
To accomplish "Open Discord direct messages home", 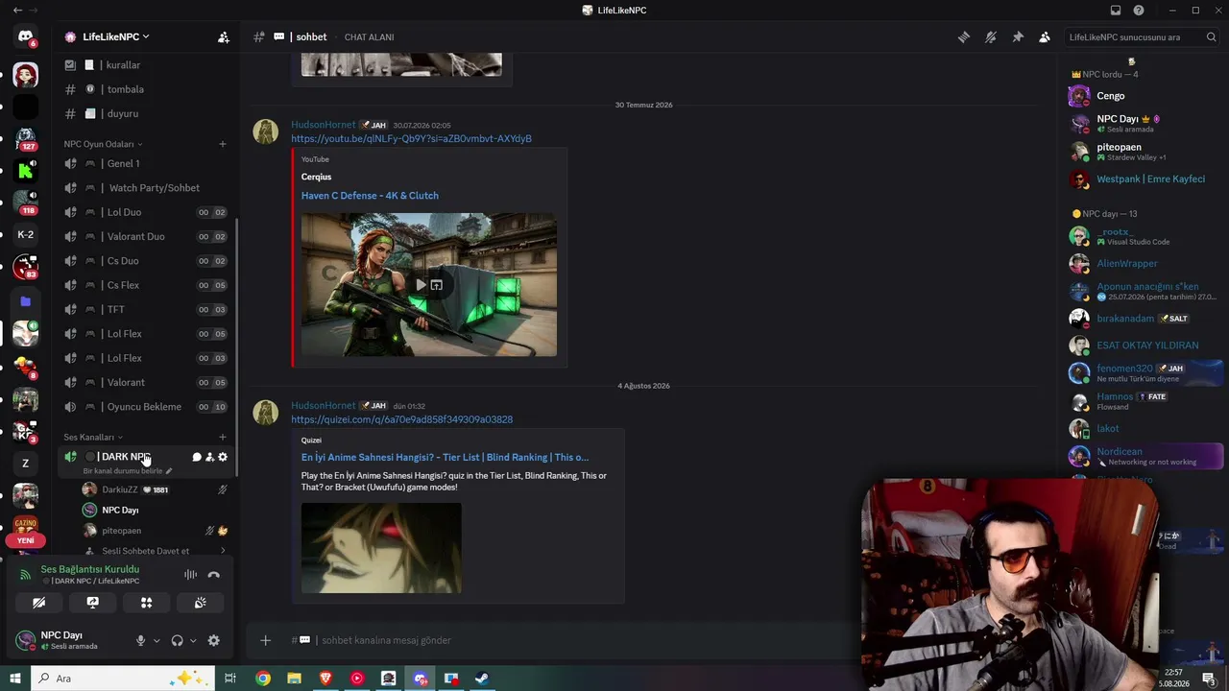I will (26, 36).
